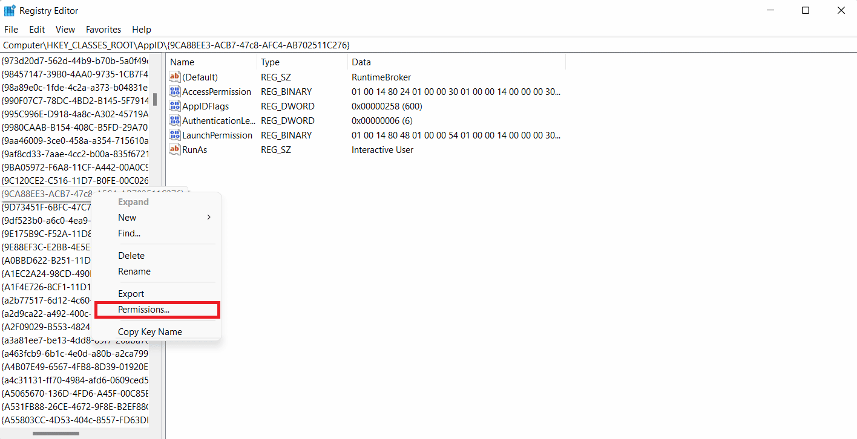Click the Interactive User data cell
Image resolution: width=857 pixels, height=439 pixels.
click(383, 149)
